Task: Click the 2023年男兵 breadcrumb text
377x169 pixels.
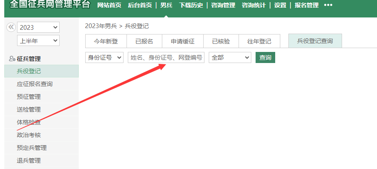Action: point(101,26)
